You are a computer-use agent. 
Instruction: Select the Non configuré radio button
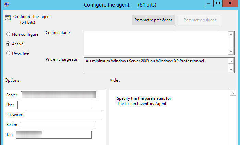(x=8, y=34)
